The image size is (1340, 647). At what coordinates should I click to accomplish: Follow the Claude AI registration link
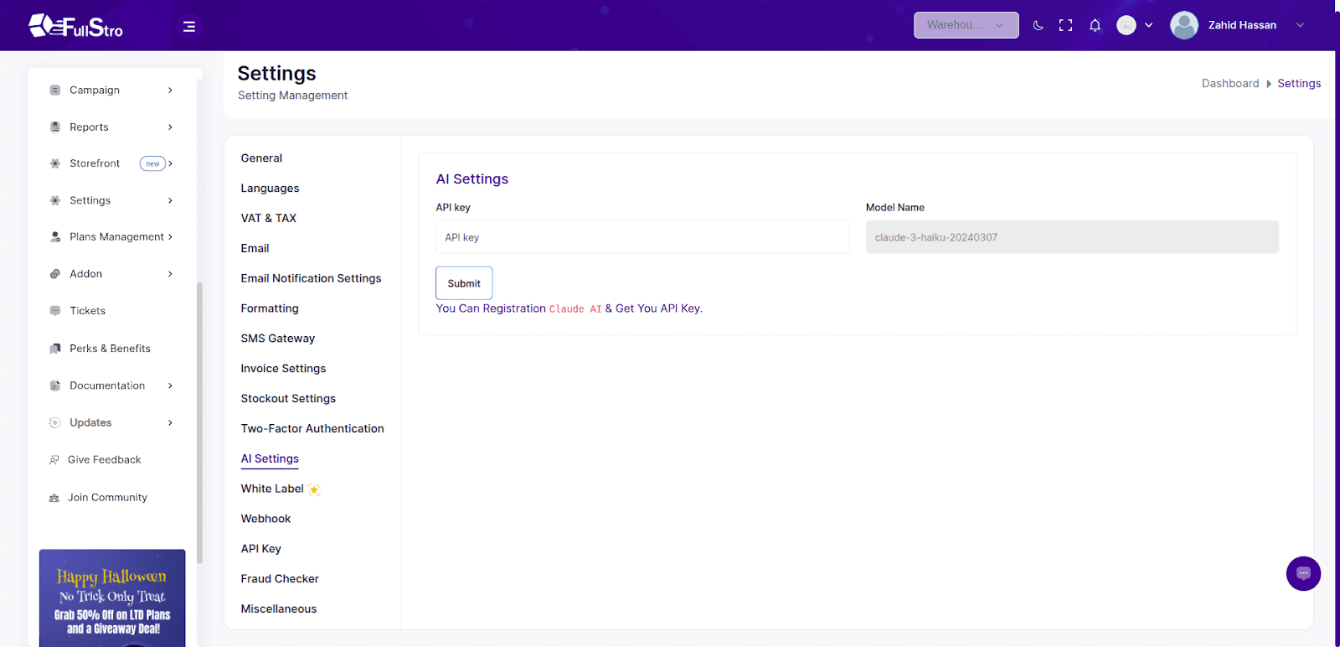tap(575, 309)
